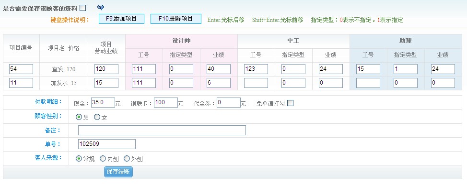Click the help speech-bubble icon

click(x=101, y=8)
